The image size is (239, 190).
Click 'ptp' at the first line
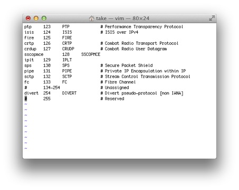pos(28,27)
